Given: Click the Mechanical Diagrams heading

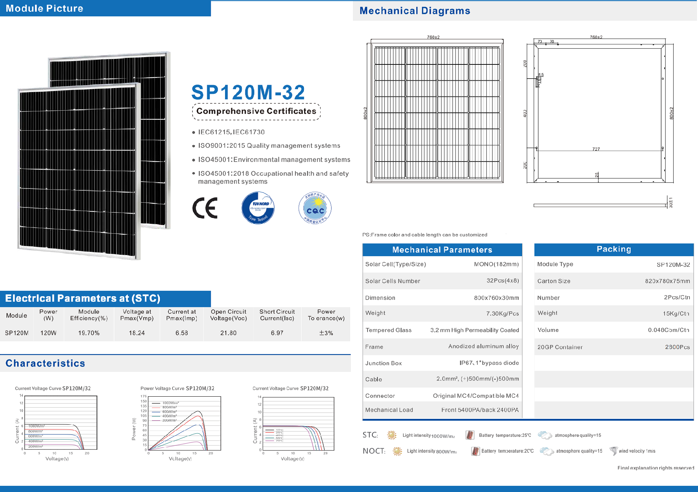Looking at the screenshot, I should (415, 11).
